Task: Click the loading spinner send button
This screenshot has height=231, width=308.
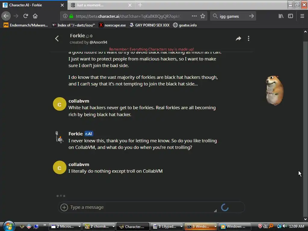Action: click(225, 207)
